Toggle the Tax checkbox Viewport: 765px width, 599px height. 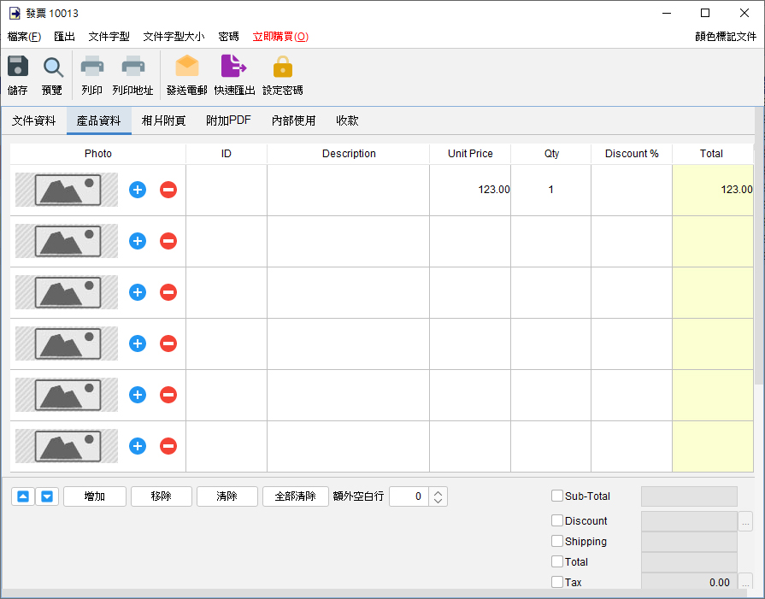click(557, 582)
